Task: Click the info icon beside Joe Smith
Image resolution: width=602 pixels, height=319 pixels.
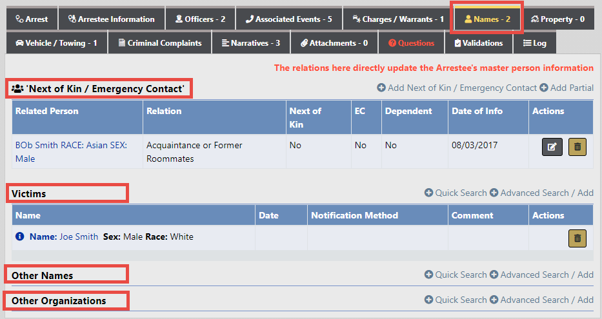Action: point(21,237)
